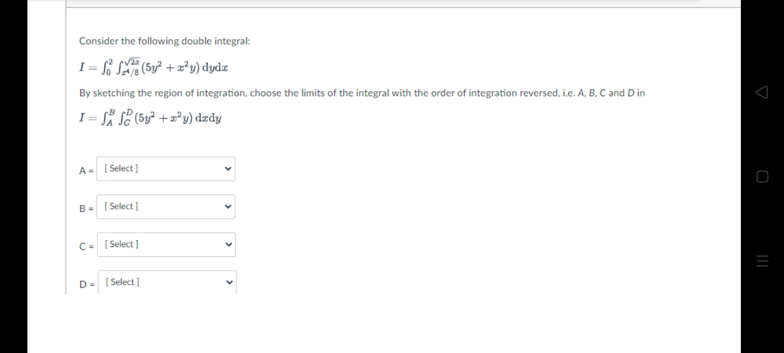Click the chevron on dropdown B
This screenshot has width=784, height=353.
[228, 206]
